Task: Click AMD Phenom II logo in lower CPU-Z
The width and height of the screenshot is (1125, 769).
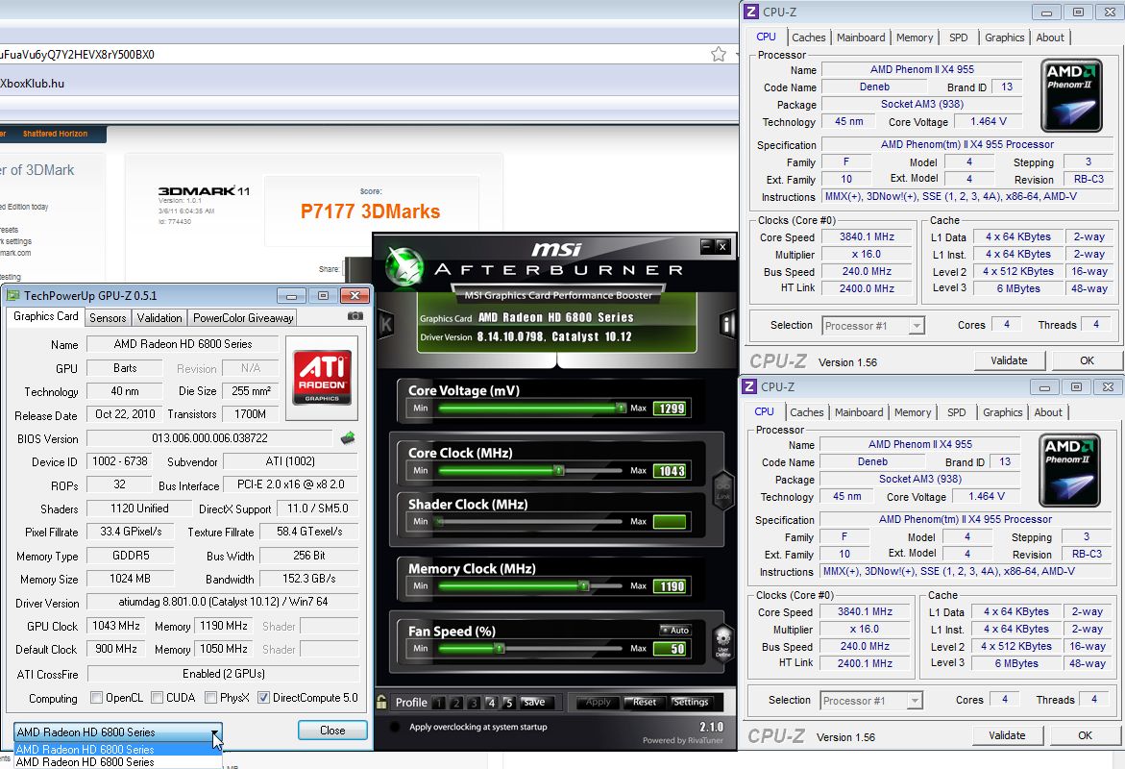Action: click(x=1069, y=470)
